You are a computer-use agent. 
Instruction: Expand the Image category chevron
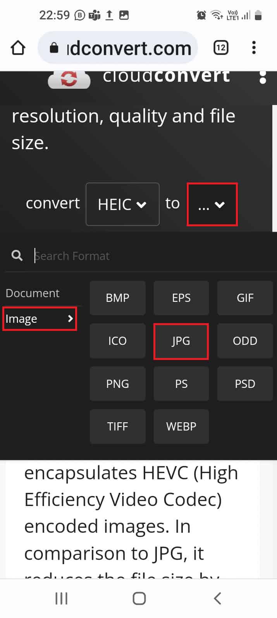click(70, 319)
